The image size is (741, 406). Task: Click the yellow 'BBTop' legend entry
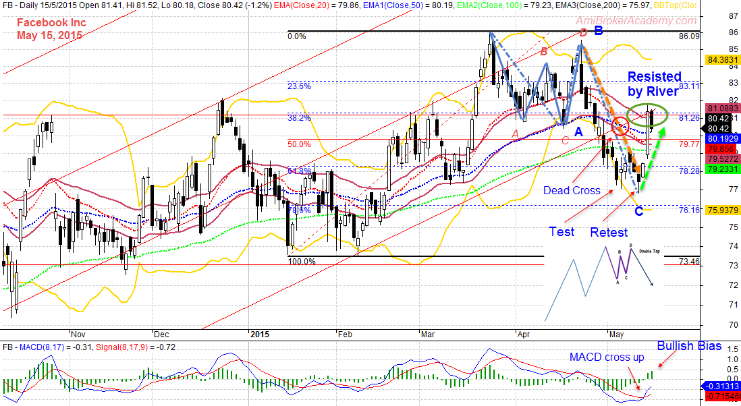(x=674, y=5)
